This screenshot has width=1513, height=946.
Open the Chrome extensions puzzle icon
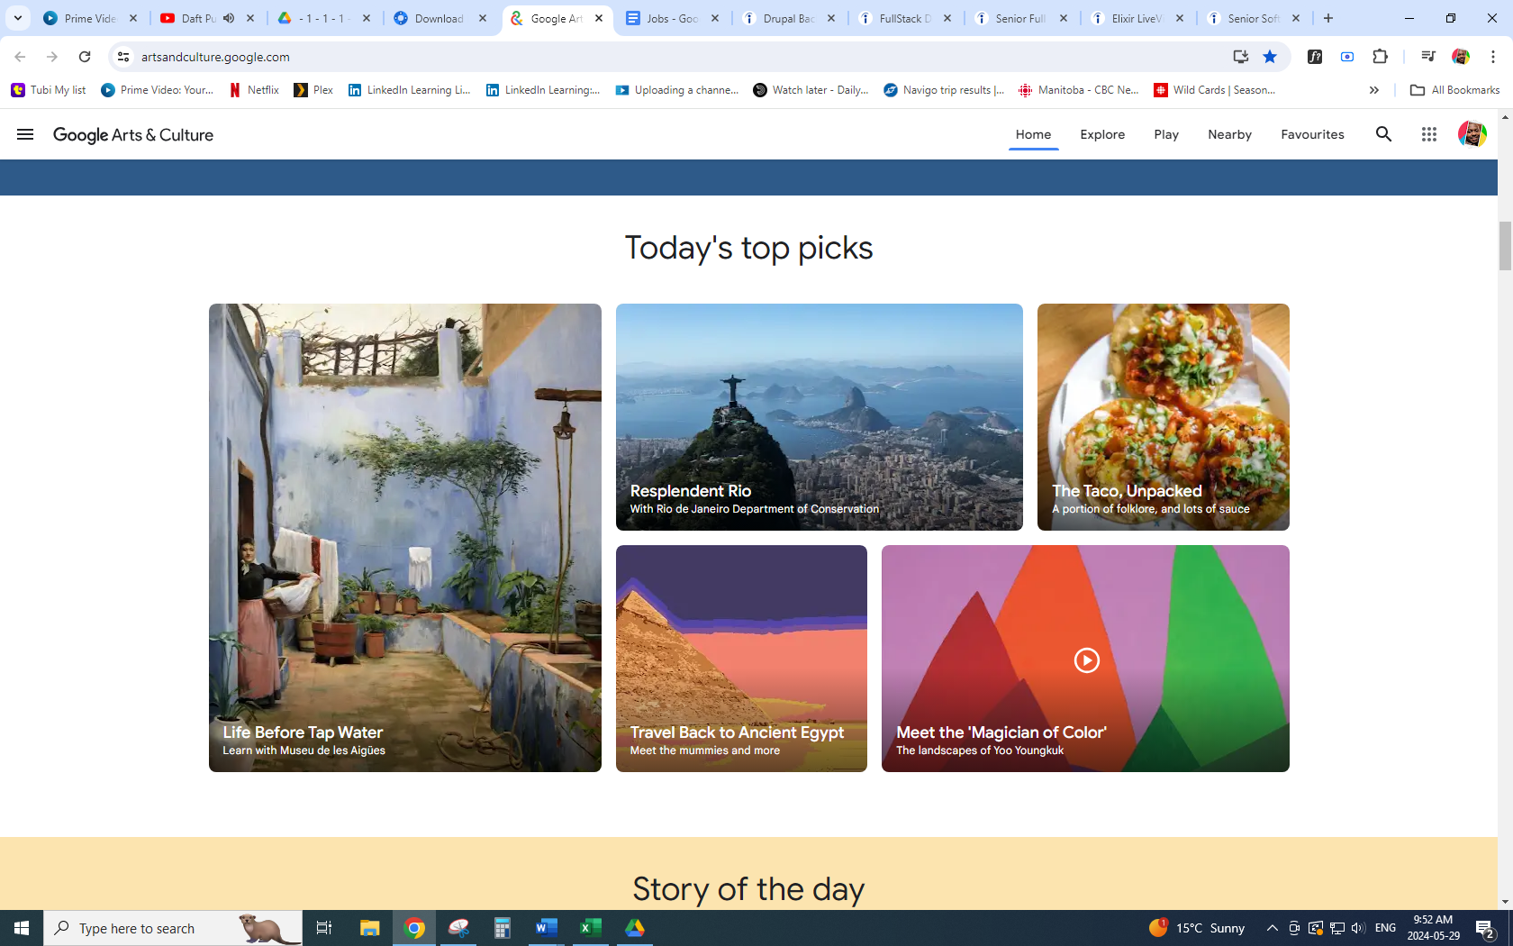tap(1380, 57)
